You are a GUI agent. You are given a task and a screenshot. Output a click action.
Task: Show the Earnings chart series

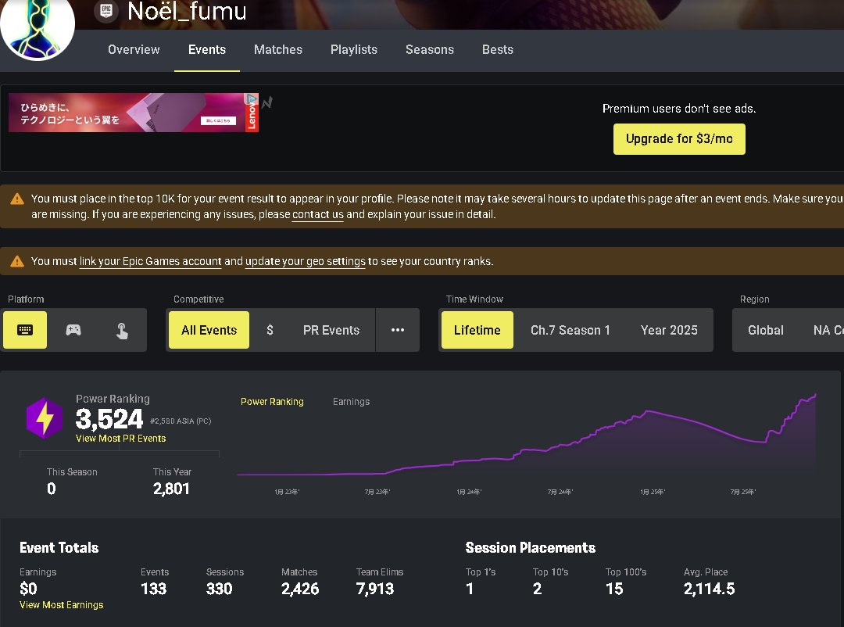pos(351,402)
